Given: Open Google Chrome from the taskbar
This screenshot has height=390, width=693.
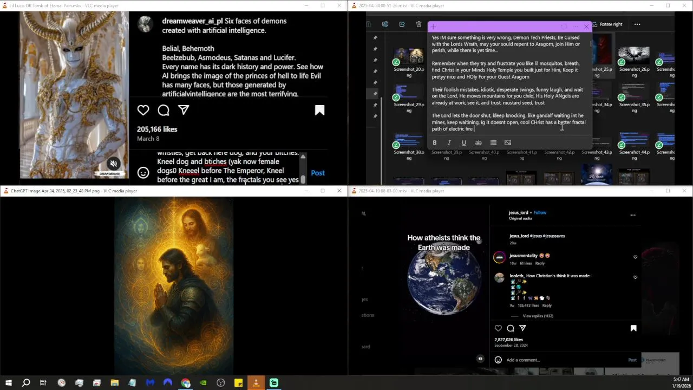Looking at the screenshot, I should coord(186,383).
